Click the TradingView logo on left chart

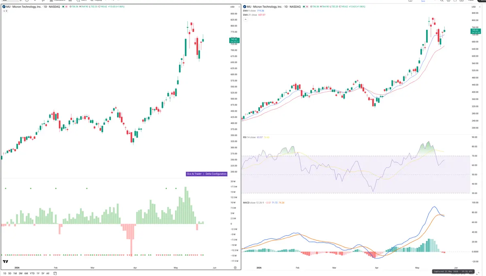[x=5, y=262]
